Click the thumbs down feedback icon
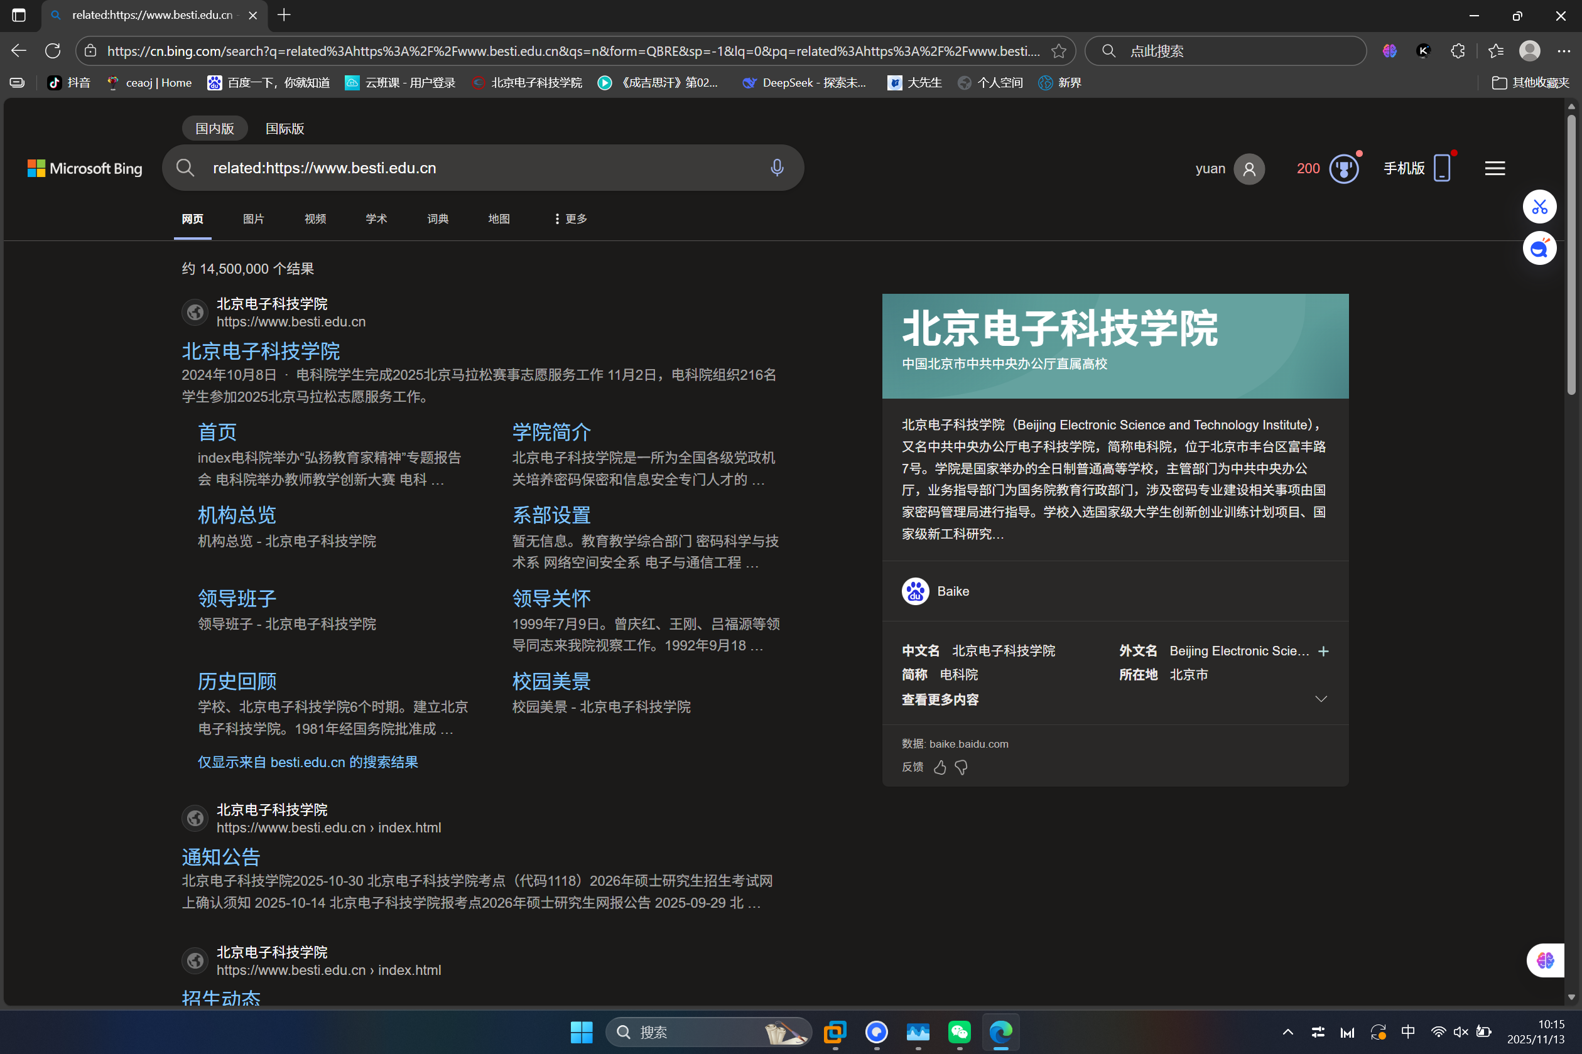The width and height of the screenshot is (1582, 1054). pyautogui.click(x=961, y=768)
